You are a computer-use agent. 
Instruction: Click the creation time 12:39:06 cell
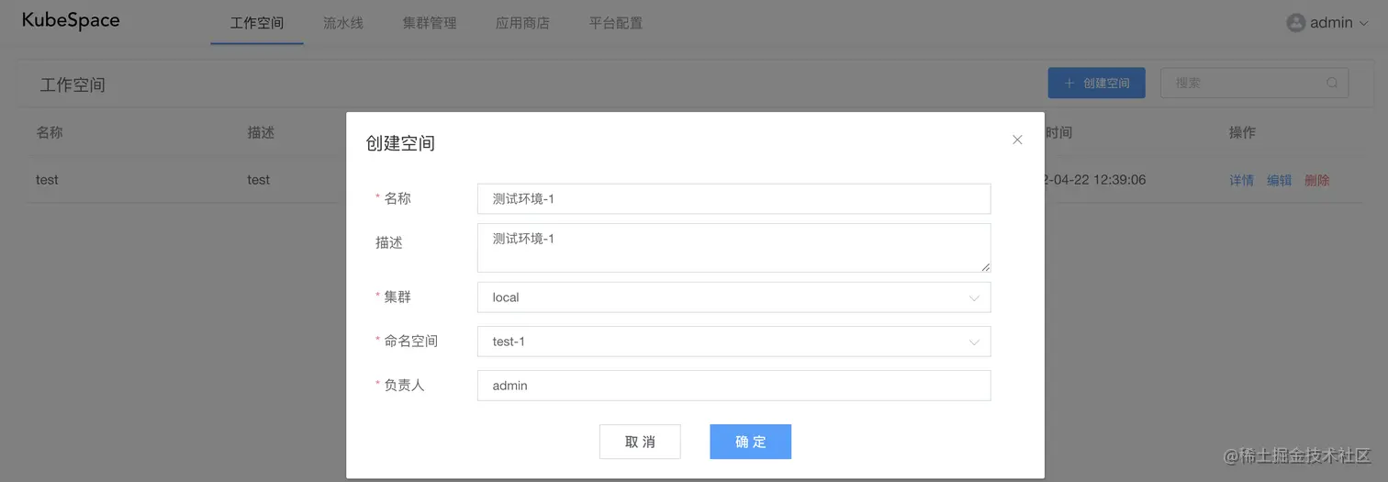[1095, 180]
